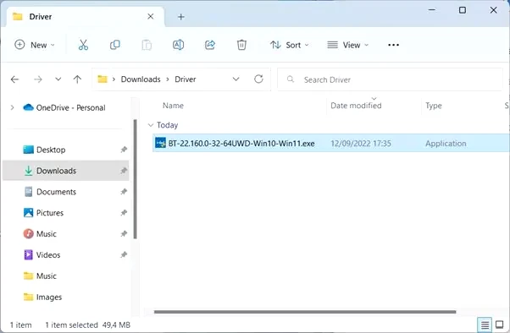
Task: Refresh the Driver folder
Action: pos(258,79)
